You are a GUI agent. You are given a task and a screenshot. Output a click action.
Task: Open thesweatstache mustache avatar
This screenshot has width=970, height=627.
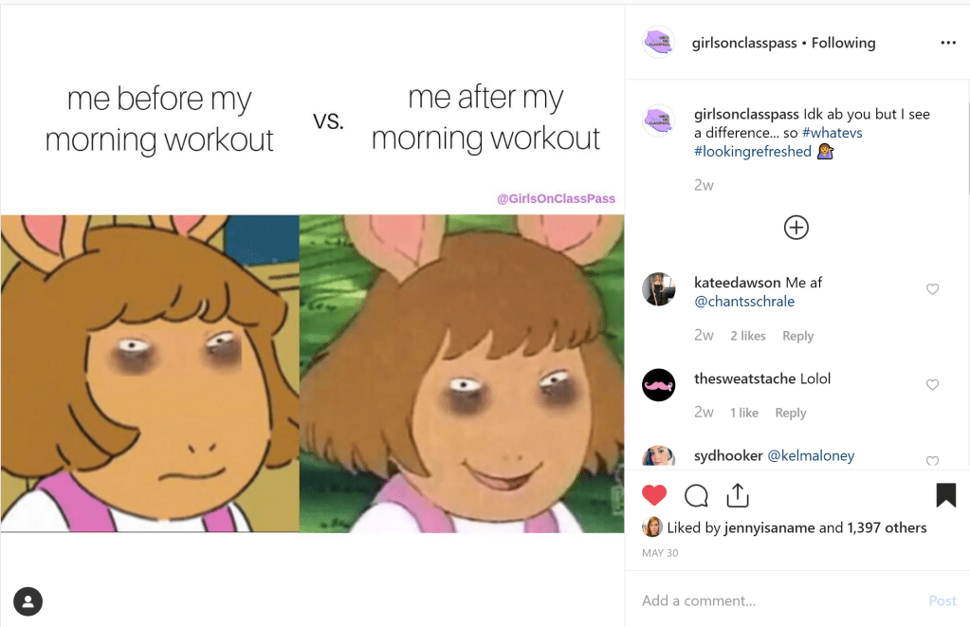[659, 385]
